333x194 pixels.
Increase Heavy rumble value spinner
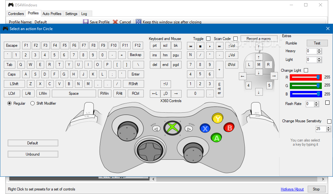point(319,50)
